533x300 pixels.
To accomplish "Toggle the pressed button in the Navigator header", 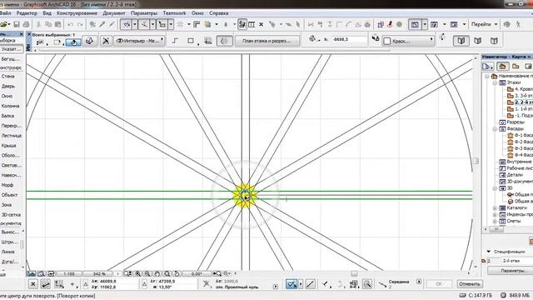I will pos(502,67).
